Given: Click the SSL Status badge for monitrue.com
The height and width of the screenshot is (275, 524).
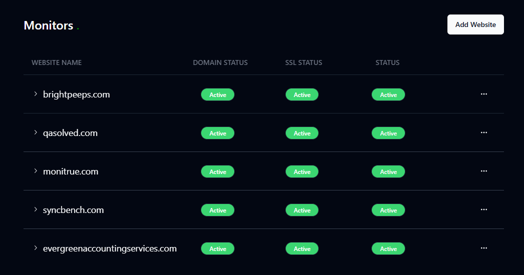Looking at the screenshot, I should (x=302, y=171).
